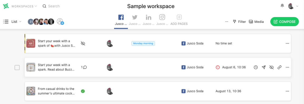Expand the user profile avatar menu

tap(293, 6)
